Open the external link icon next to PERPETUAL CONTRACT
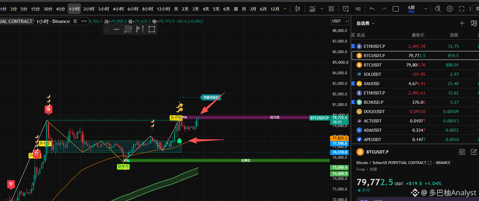 430,163
